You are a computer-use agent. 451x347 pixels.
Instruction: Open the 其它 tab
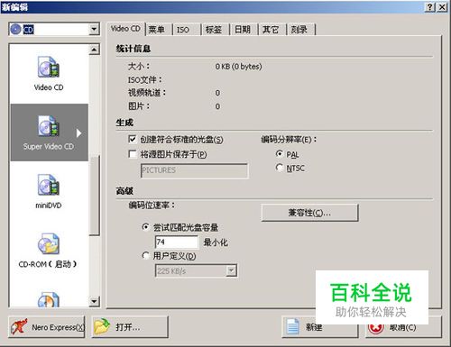point(271,30)
